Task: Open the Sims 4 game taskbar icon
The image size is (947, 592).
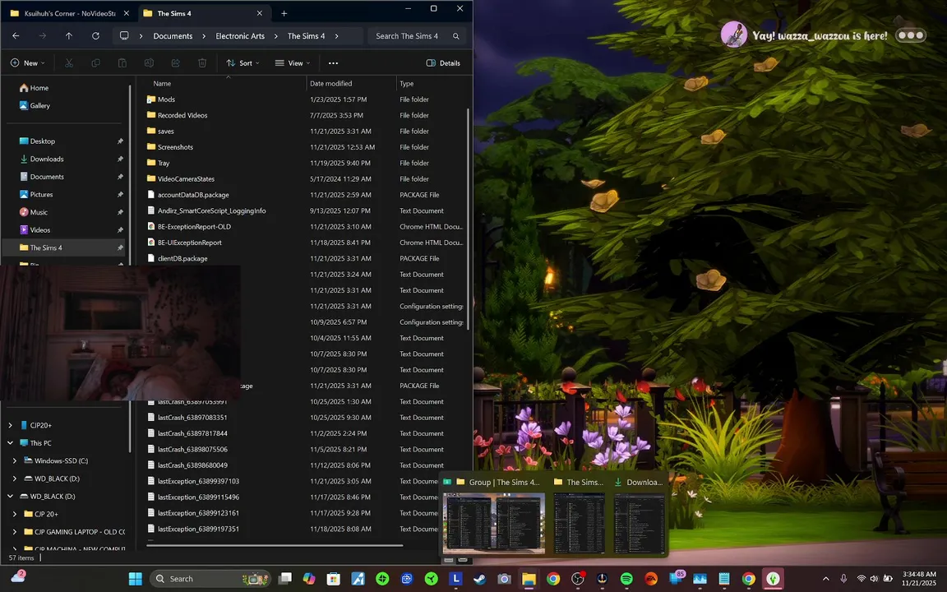Action: pyautogui.click(x=773, y=579)
